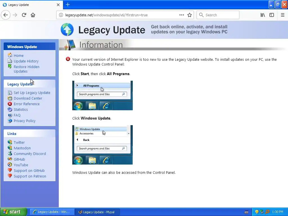Open the Error Reference link
The height and width of the screenshot is (216, 288).
coord(27,104)
